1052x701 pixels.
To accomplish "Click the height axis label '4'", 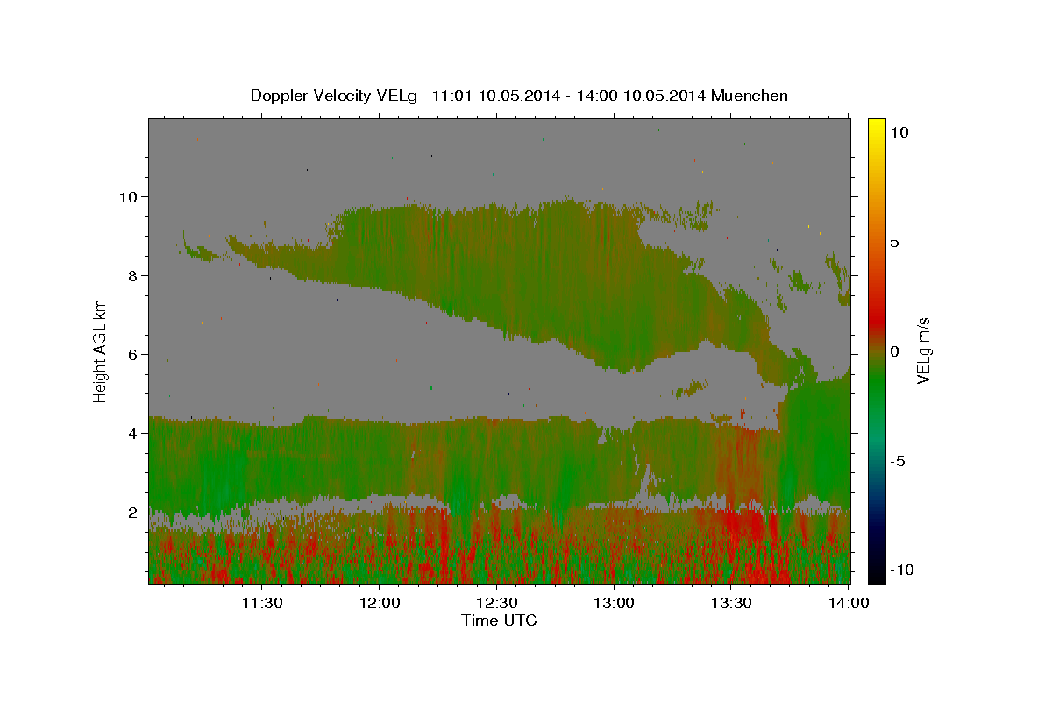I will point(132,434).
